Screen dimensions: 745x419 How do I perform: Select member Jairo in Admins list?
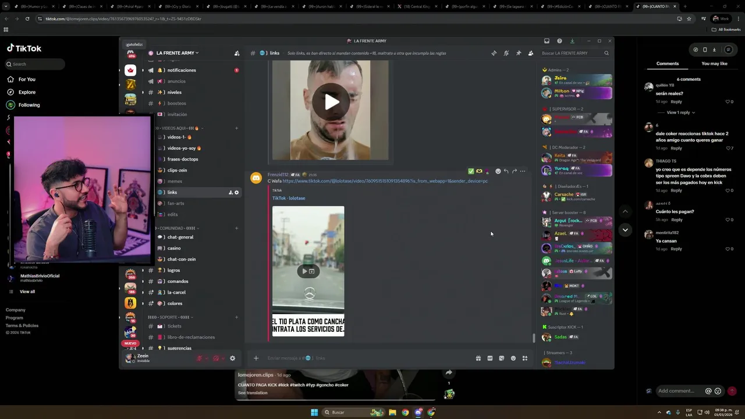pyautogui.click(x=576, y=80)
